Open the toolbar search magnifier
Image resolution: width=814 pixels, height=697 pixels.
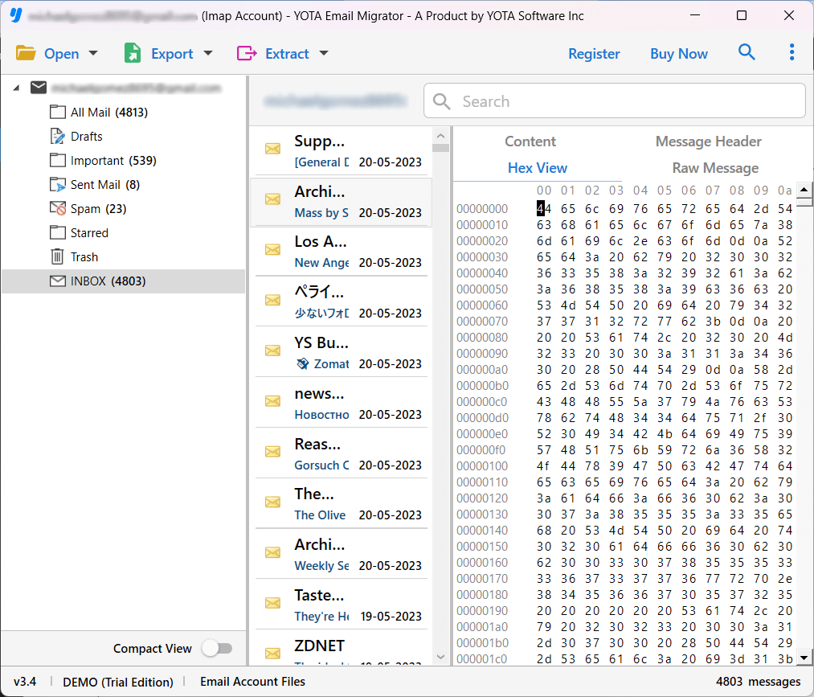pyautogui.click(x=747, y=52)
